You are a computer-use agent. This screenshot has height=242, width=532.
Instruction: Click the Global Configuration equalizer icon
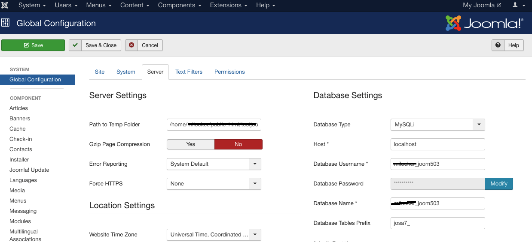pos(6,23)
